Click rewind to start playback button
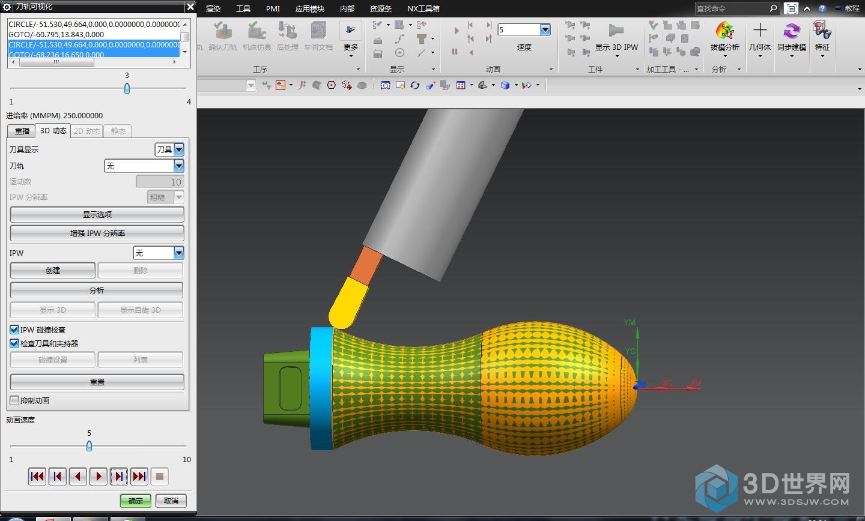The image size is (865, 521). tap(37, 477)
